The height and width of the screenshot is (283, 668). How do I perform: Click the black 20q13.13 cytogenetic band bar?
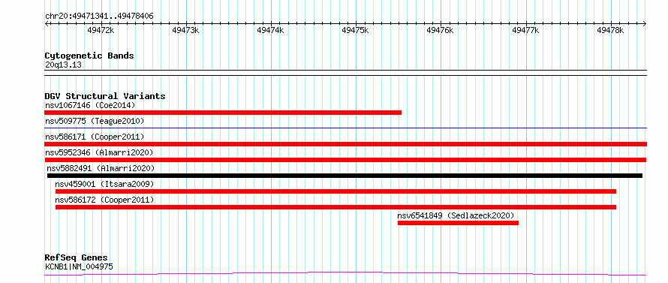[x=345, y=73]
